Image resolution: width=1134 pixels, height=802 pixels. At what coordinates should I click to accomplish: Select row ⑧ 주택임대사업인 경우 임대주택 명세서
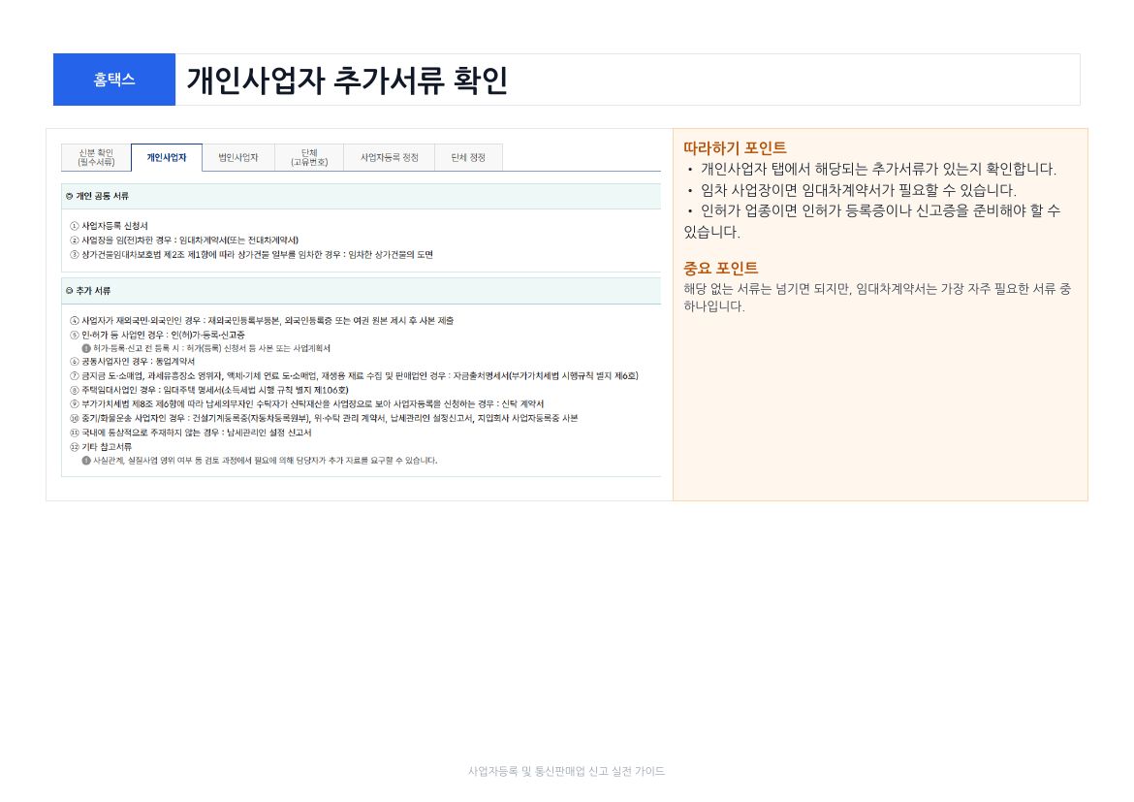209,390
